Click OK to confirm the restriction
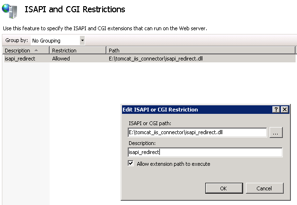297x205 pixels. pos(223,188)
